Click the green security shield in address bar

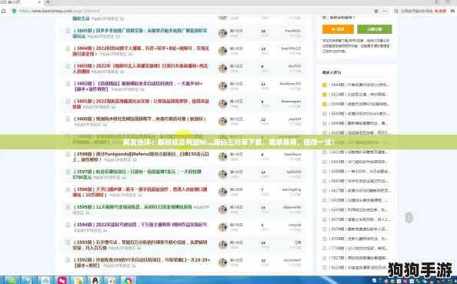point(14,11)
